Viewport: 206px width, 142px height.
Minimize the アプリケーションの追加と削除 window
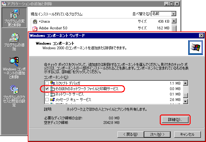pos(167,4)
